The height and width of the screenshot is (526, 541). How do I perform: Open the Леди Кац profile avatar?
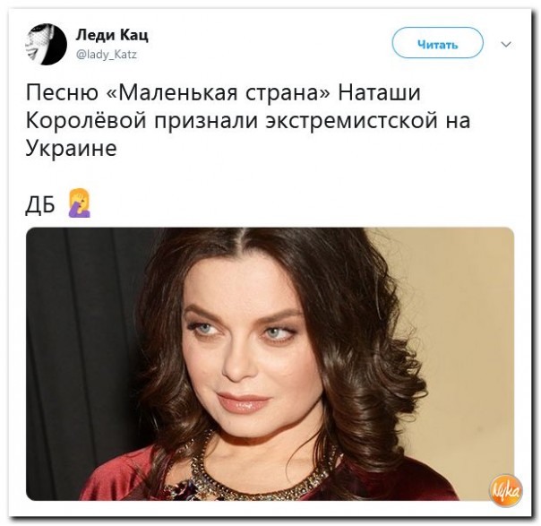point(47,44)
